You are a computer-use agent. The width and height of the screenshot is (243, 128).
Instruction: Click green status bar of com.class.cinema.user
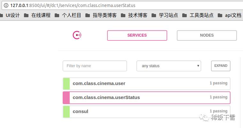coord(66,83)
